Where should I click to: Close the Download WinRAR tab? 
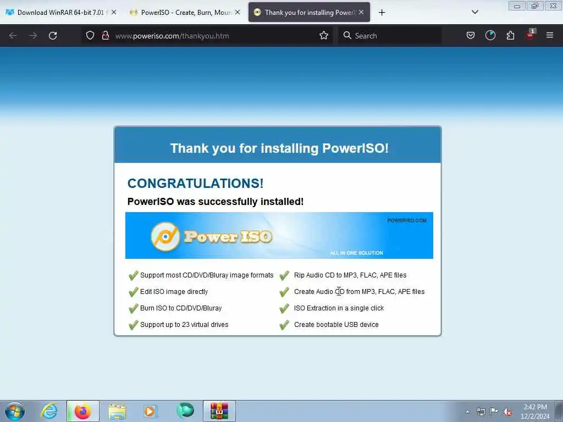(114, 12)
